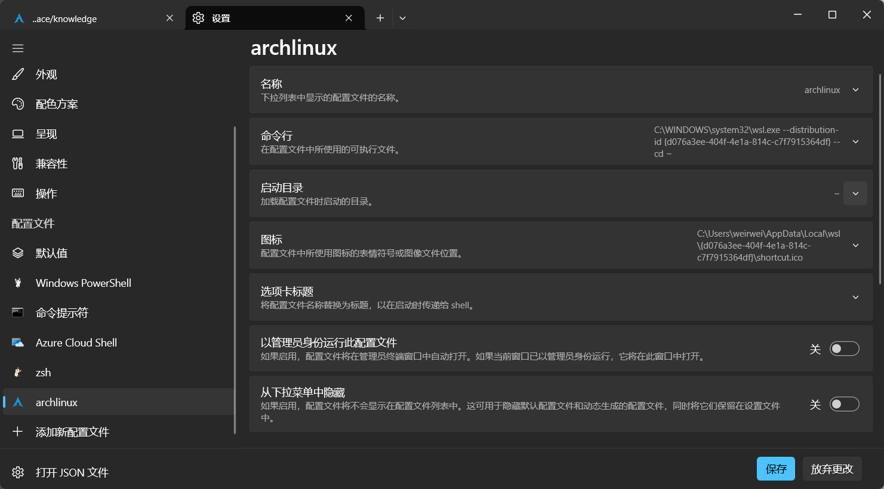
Task: Open the 默认值 defaults profile
Action: point(51,253)
